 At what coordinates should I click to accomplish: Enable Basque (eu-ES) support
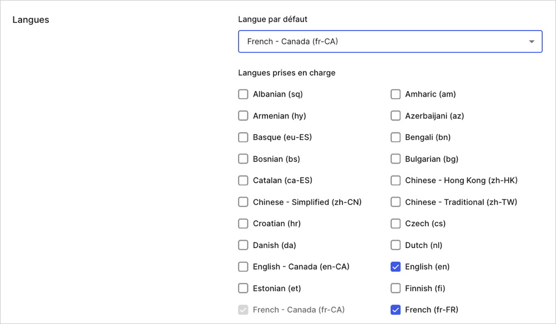[243, 137]
